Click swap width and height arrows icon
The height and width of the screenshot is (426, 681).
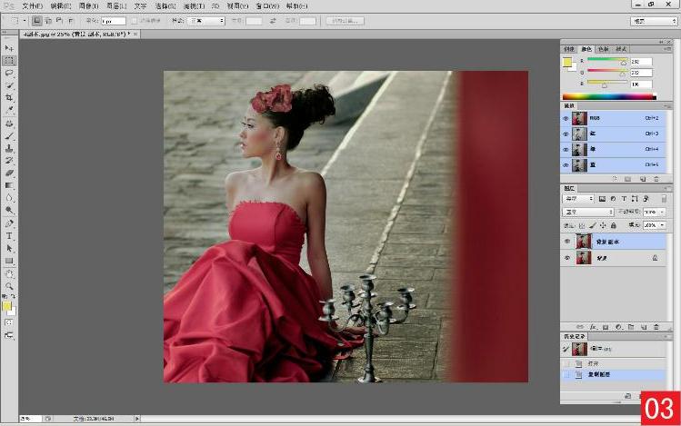[273, 21]
